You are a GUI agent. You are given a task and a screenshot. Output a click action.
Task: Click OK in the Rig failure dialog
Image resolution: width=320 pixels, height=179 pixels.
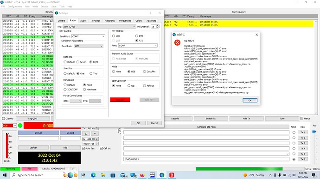point(250,100)
